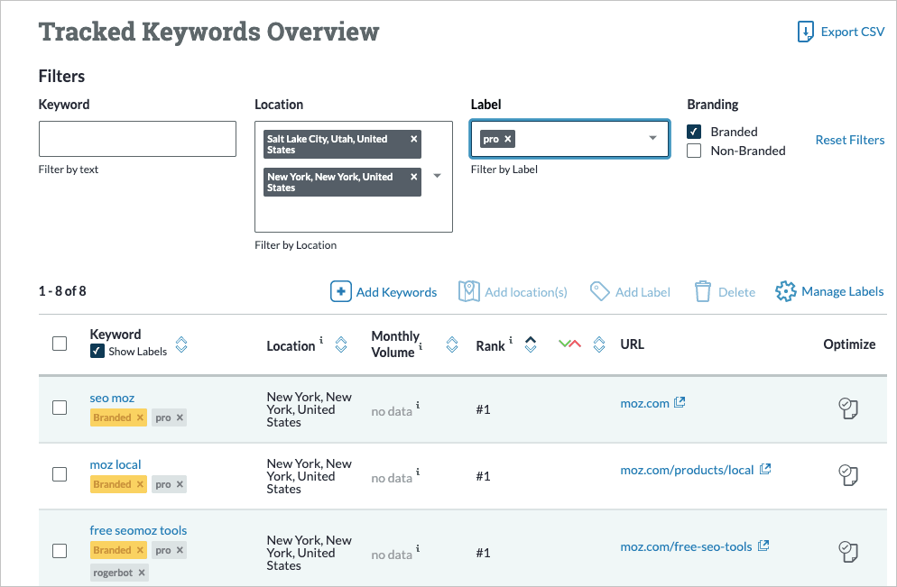The width and height of the screenshot is (897, 587).
Task: Open Manage Labels via the gear icon
Action: point(785,291)
